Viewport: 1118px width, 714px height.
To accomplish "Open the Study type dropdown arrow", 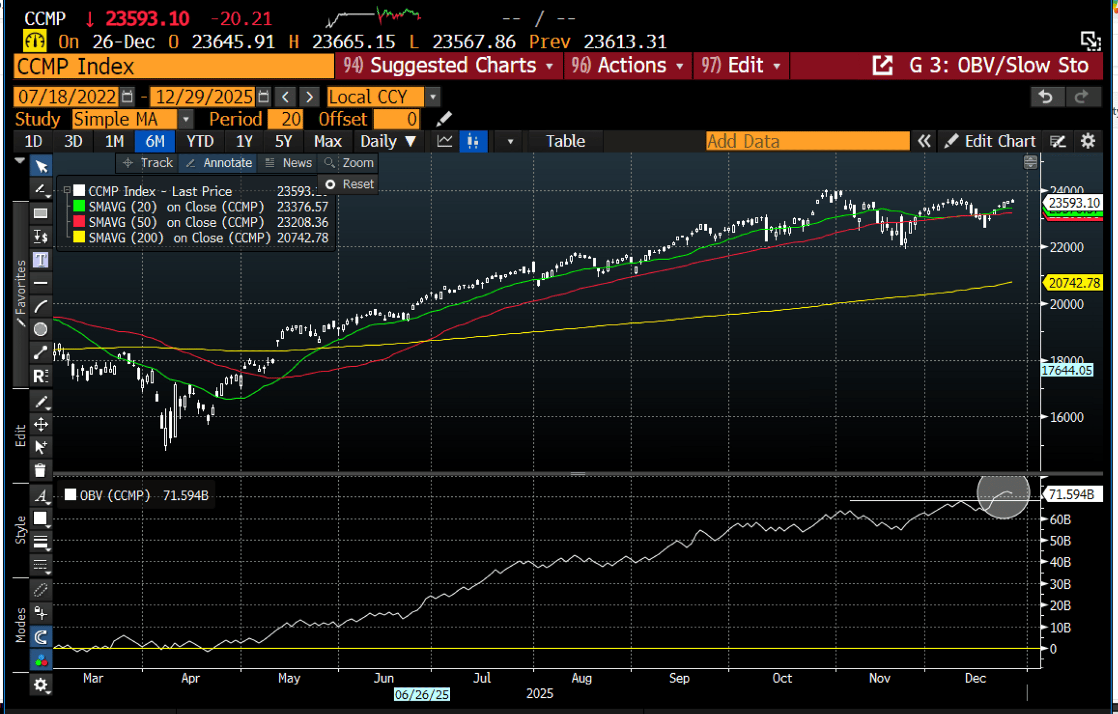I will (x=186, y=119).
